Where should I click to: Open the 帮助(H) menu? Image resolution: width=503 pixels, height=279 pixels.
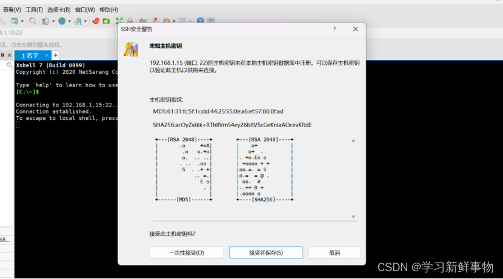(108, 10)
